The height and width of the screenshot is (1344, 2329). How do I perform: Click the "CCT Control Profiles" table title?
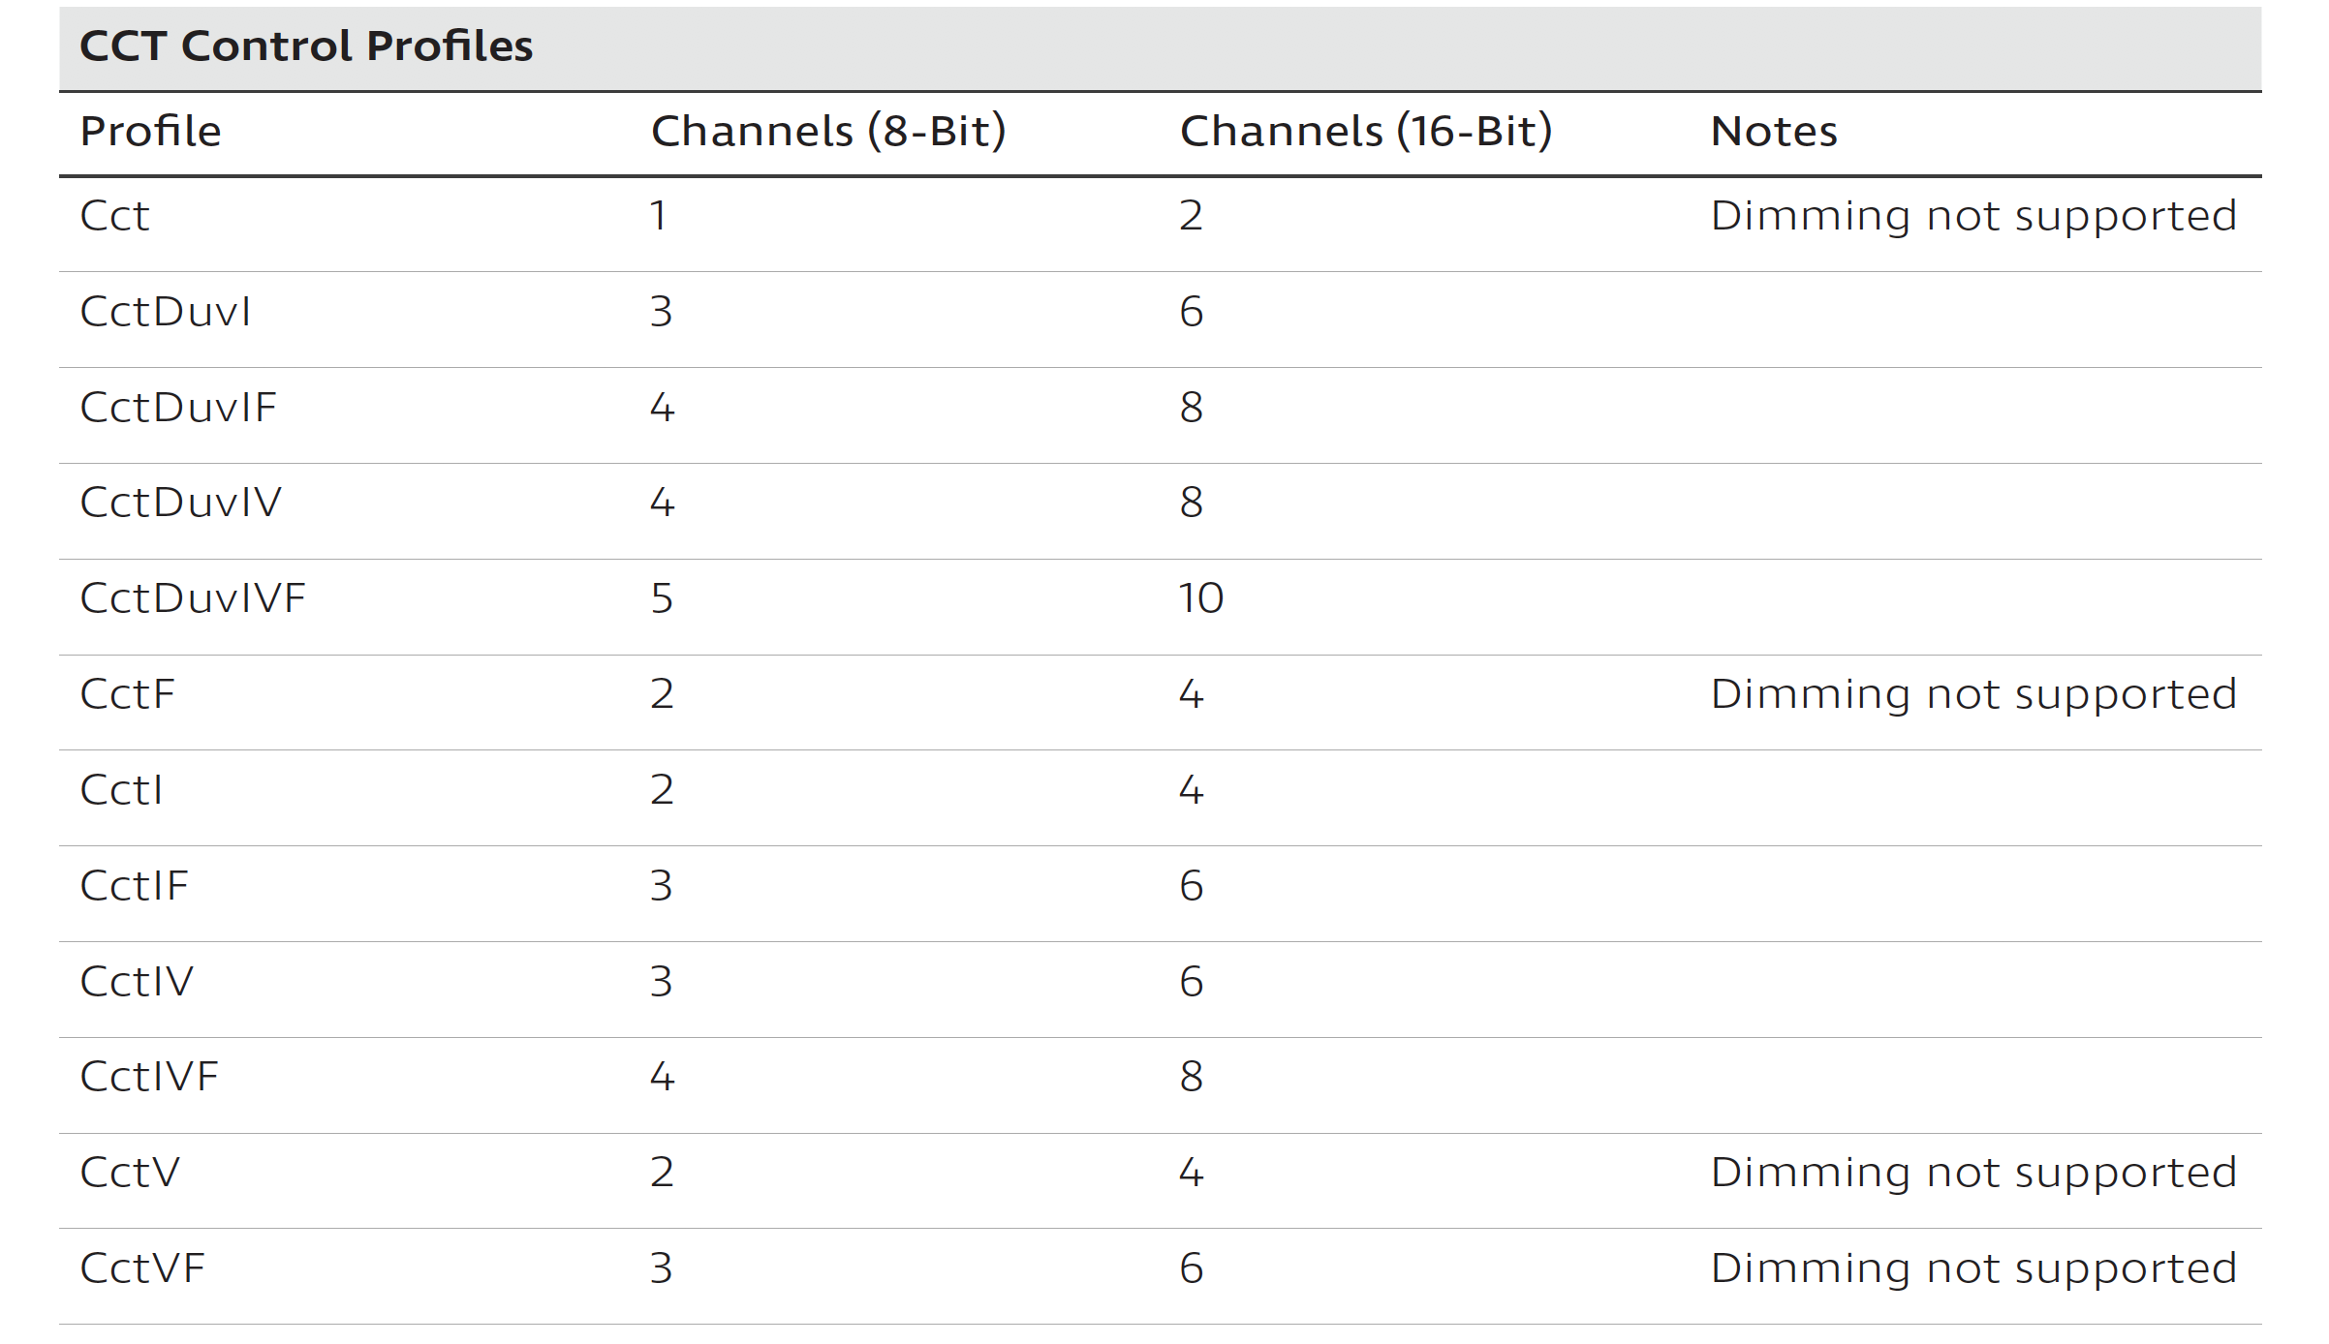click(306, 46)
